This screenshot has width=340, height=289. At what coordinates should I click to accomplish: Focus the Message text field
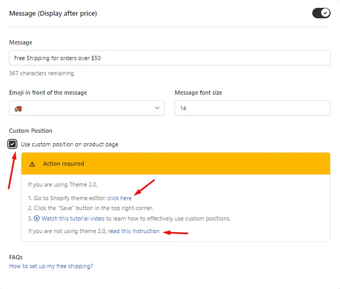[169, 58]
